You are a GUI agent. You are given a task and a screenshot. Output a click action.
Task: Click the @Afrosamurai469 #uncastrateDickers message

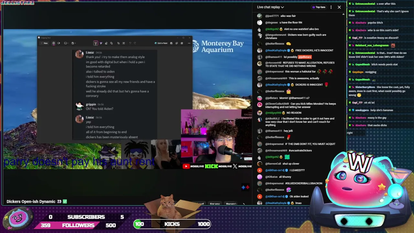pos(289,150)
